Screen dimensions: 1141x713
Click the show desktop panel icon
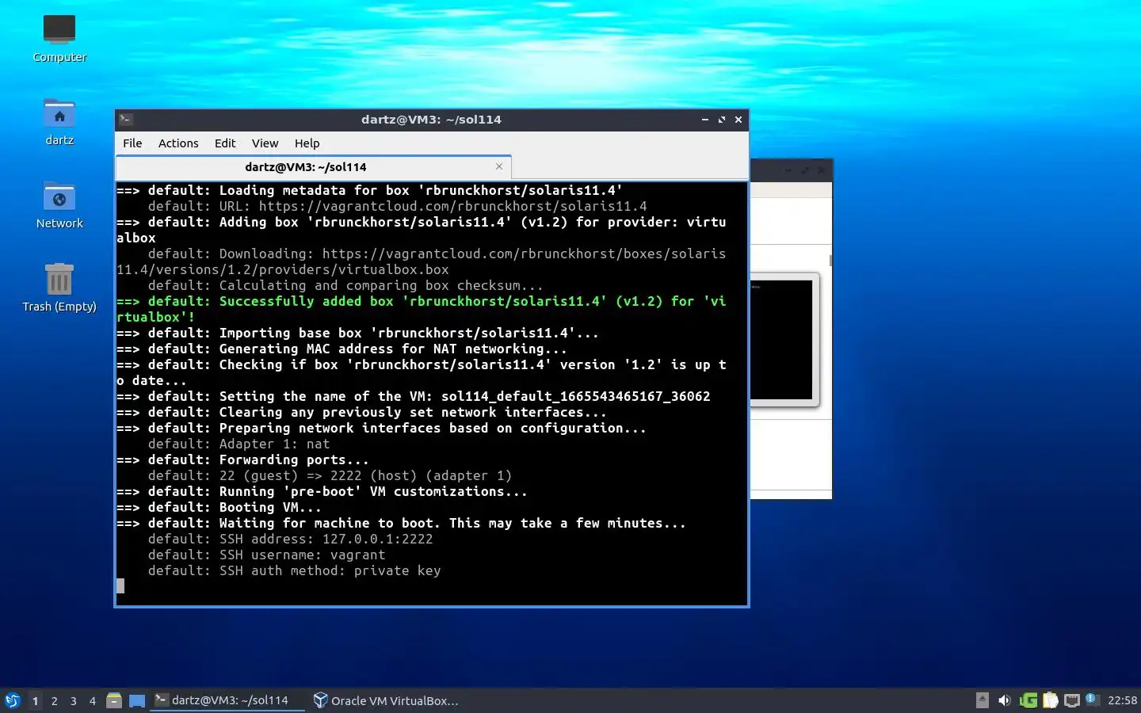click(137, 700)
